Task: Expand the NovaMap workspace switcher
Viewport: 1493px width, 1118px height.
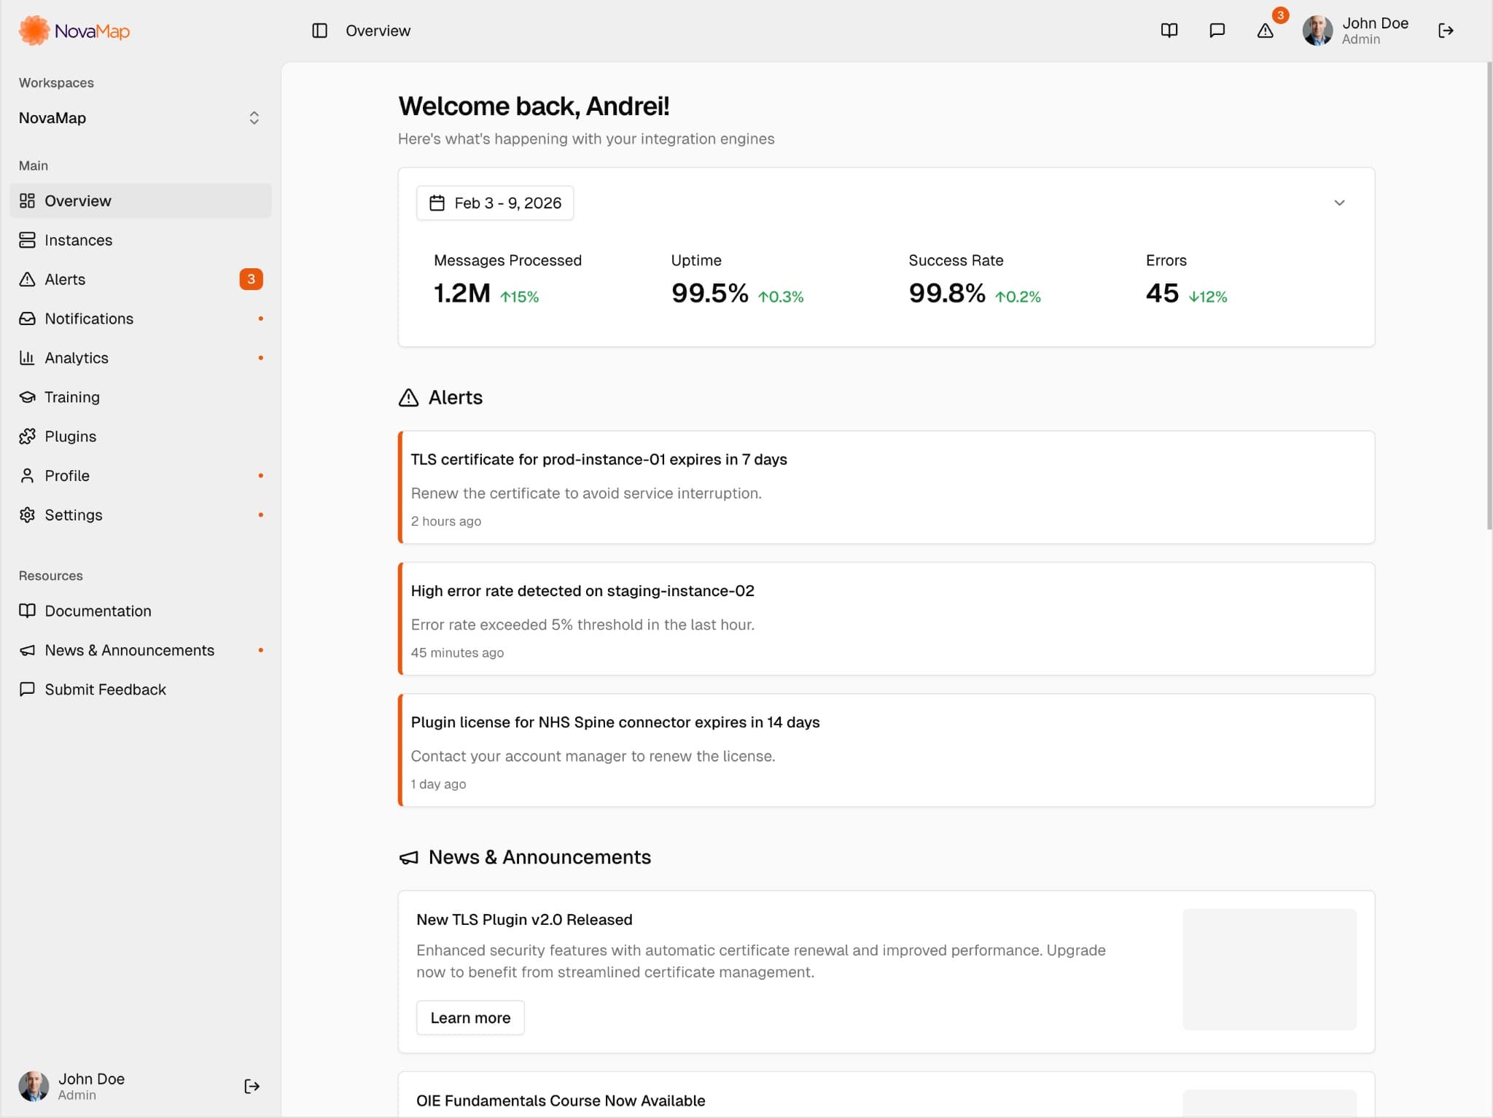Action: (x=254, y=117)
